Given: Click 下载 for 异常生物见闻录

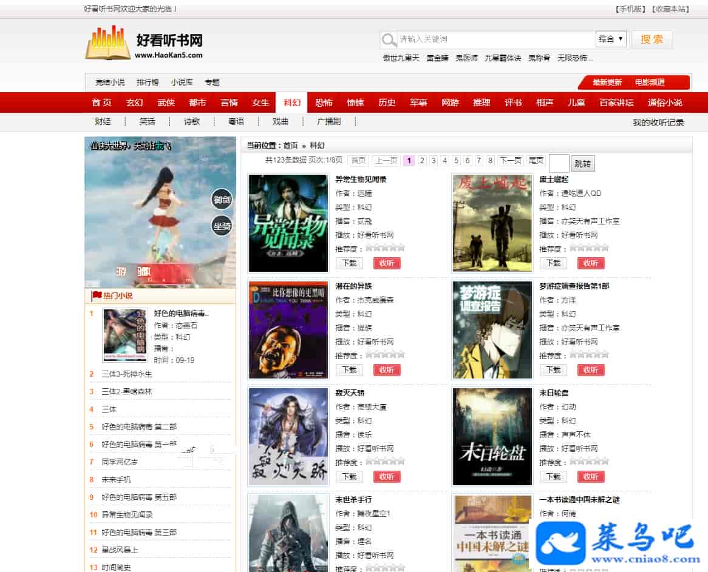Looking at the screenshot, I should tap(349, 263).
